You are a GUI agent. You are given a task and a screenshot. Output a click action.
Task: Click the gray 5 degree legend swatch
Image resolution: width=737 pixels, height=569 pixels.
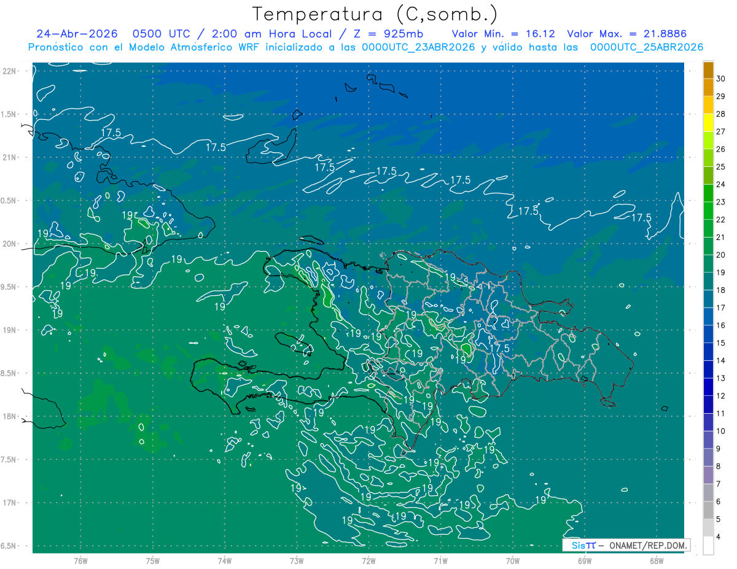(x=708, y=511)
